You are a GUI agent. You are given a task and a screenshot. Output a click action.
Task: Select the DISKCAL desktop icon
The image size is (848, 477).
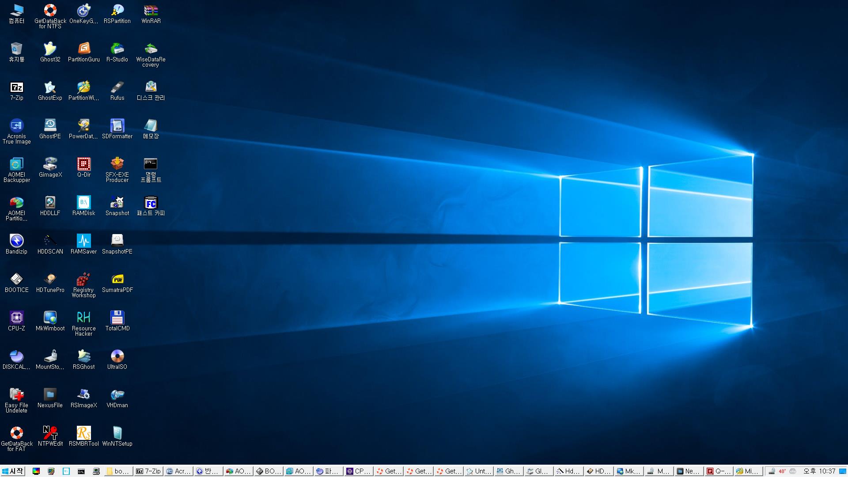pyautogui.click(x=17, y=360)
